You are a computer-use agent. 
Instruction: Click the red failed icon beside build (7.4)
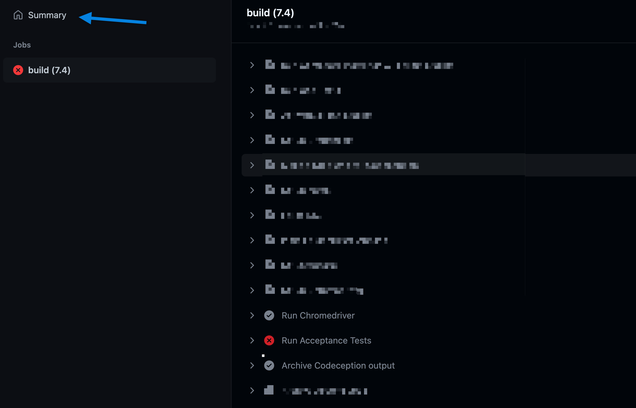tap(18, 70)
